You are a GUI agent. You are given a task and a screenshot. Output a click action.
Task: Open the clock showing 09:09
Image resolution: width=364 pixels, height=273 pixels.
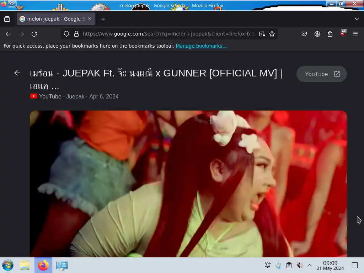[330, 265]
